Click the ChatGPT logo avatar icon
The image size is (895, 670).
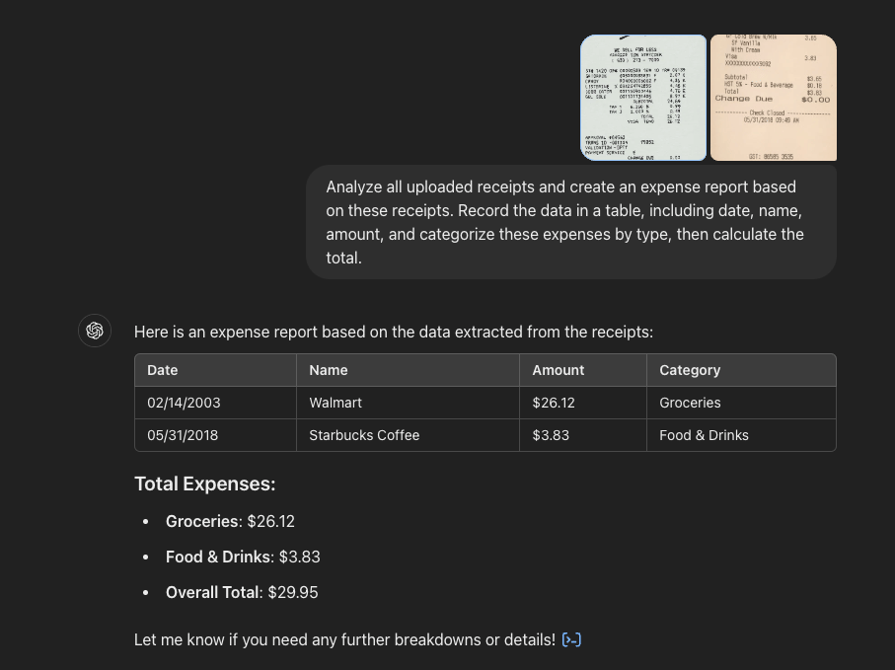coord(95,331)
